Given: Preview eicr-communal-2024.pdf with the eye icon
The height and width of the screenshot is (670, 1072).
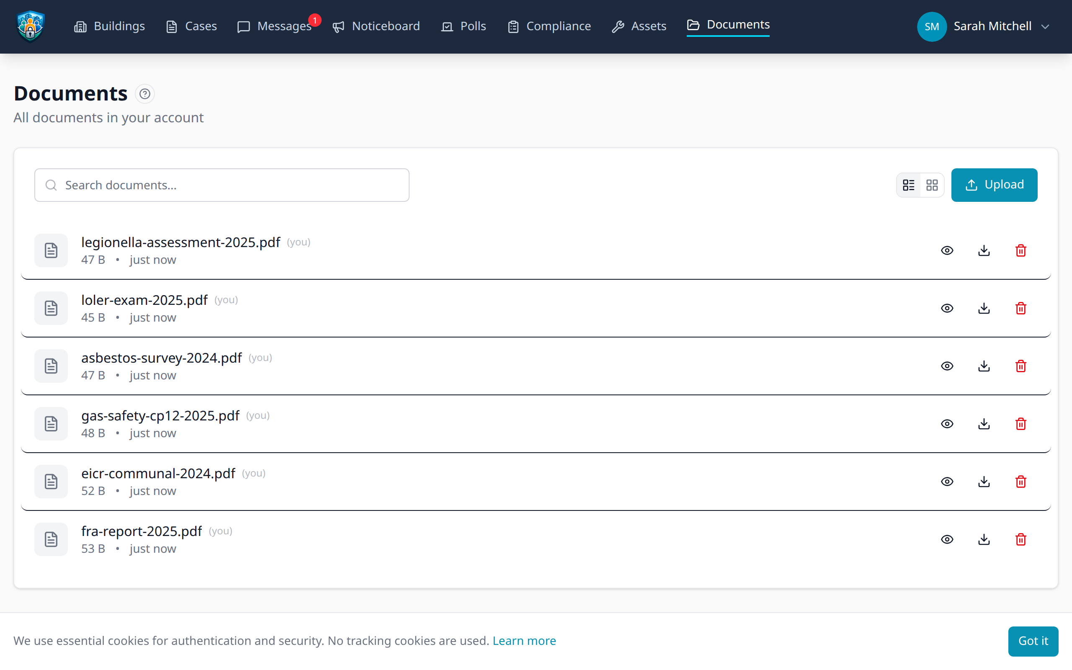Looking at the screenshot, I should click(x=947, y=482).
